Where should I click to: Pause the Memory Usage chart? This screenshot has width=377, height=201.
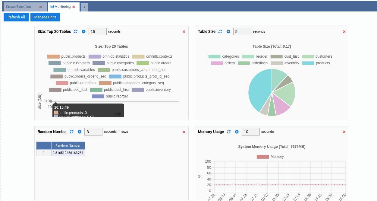tap(237, 132)
